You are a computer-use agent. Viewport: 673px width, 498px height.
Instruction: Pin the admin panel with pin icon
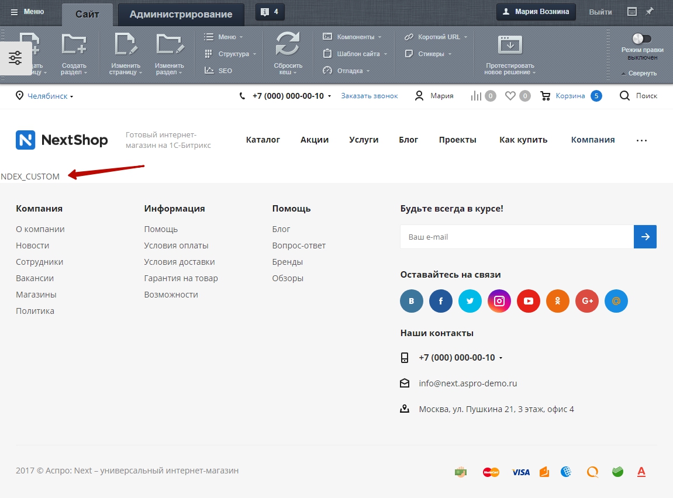pos(650,12)
